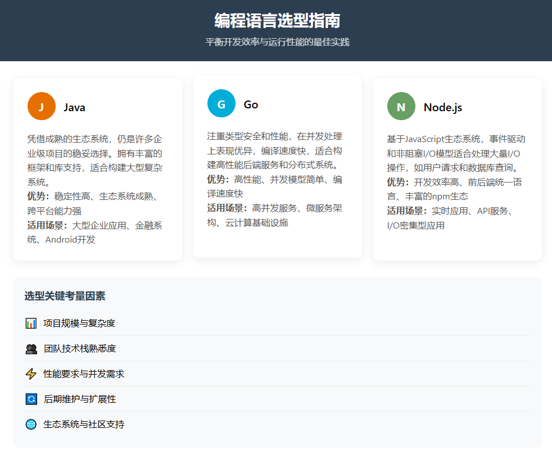
Task: Select the Go card title
Action: pos(251,104)
